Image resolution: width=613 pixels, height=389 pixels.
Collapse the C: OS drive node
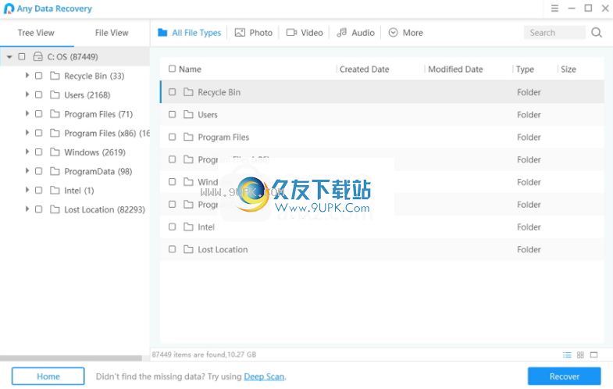[9, 57]
